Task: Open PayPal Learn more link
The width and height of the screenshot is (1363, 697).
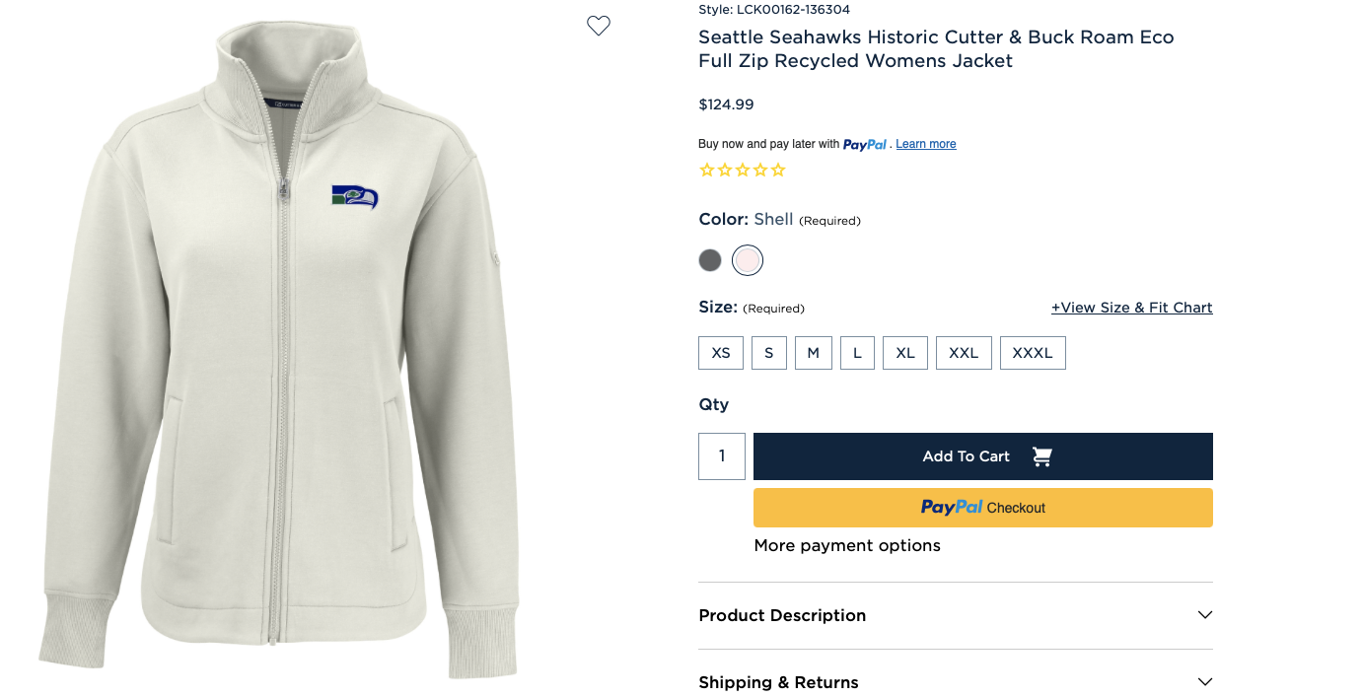Action: click(x=926, y=144)
